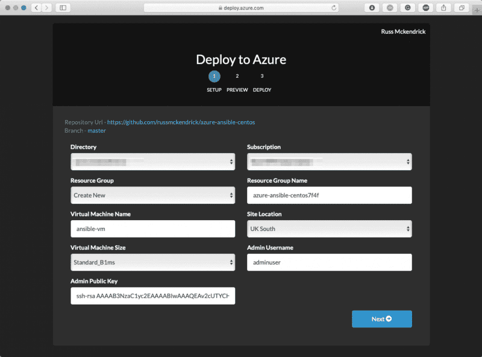Click the Virtual Machine Name field
482x357 pixels.
click(152, 229)
